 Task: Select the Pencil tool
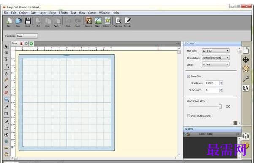pyautogui.click(x=6, y=80)
